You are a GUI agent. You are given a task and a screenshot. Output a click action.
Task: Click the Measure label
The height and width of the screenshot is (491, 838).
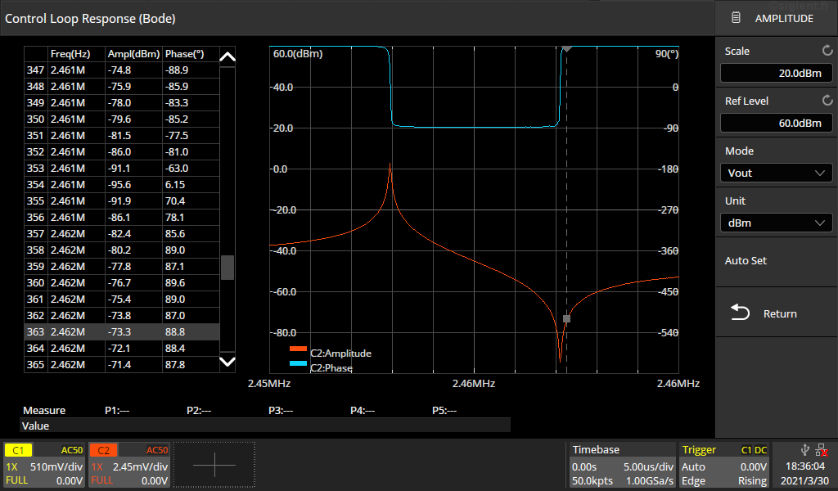click(44, 410)
